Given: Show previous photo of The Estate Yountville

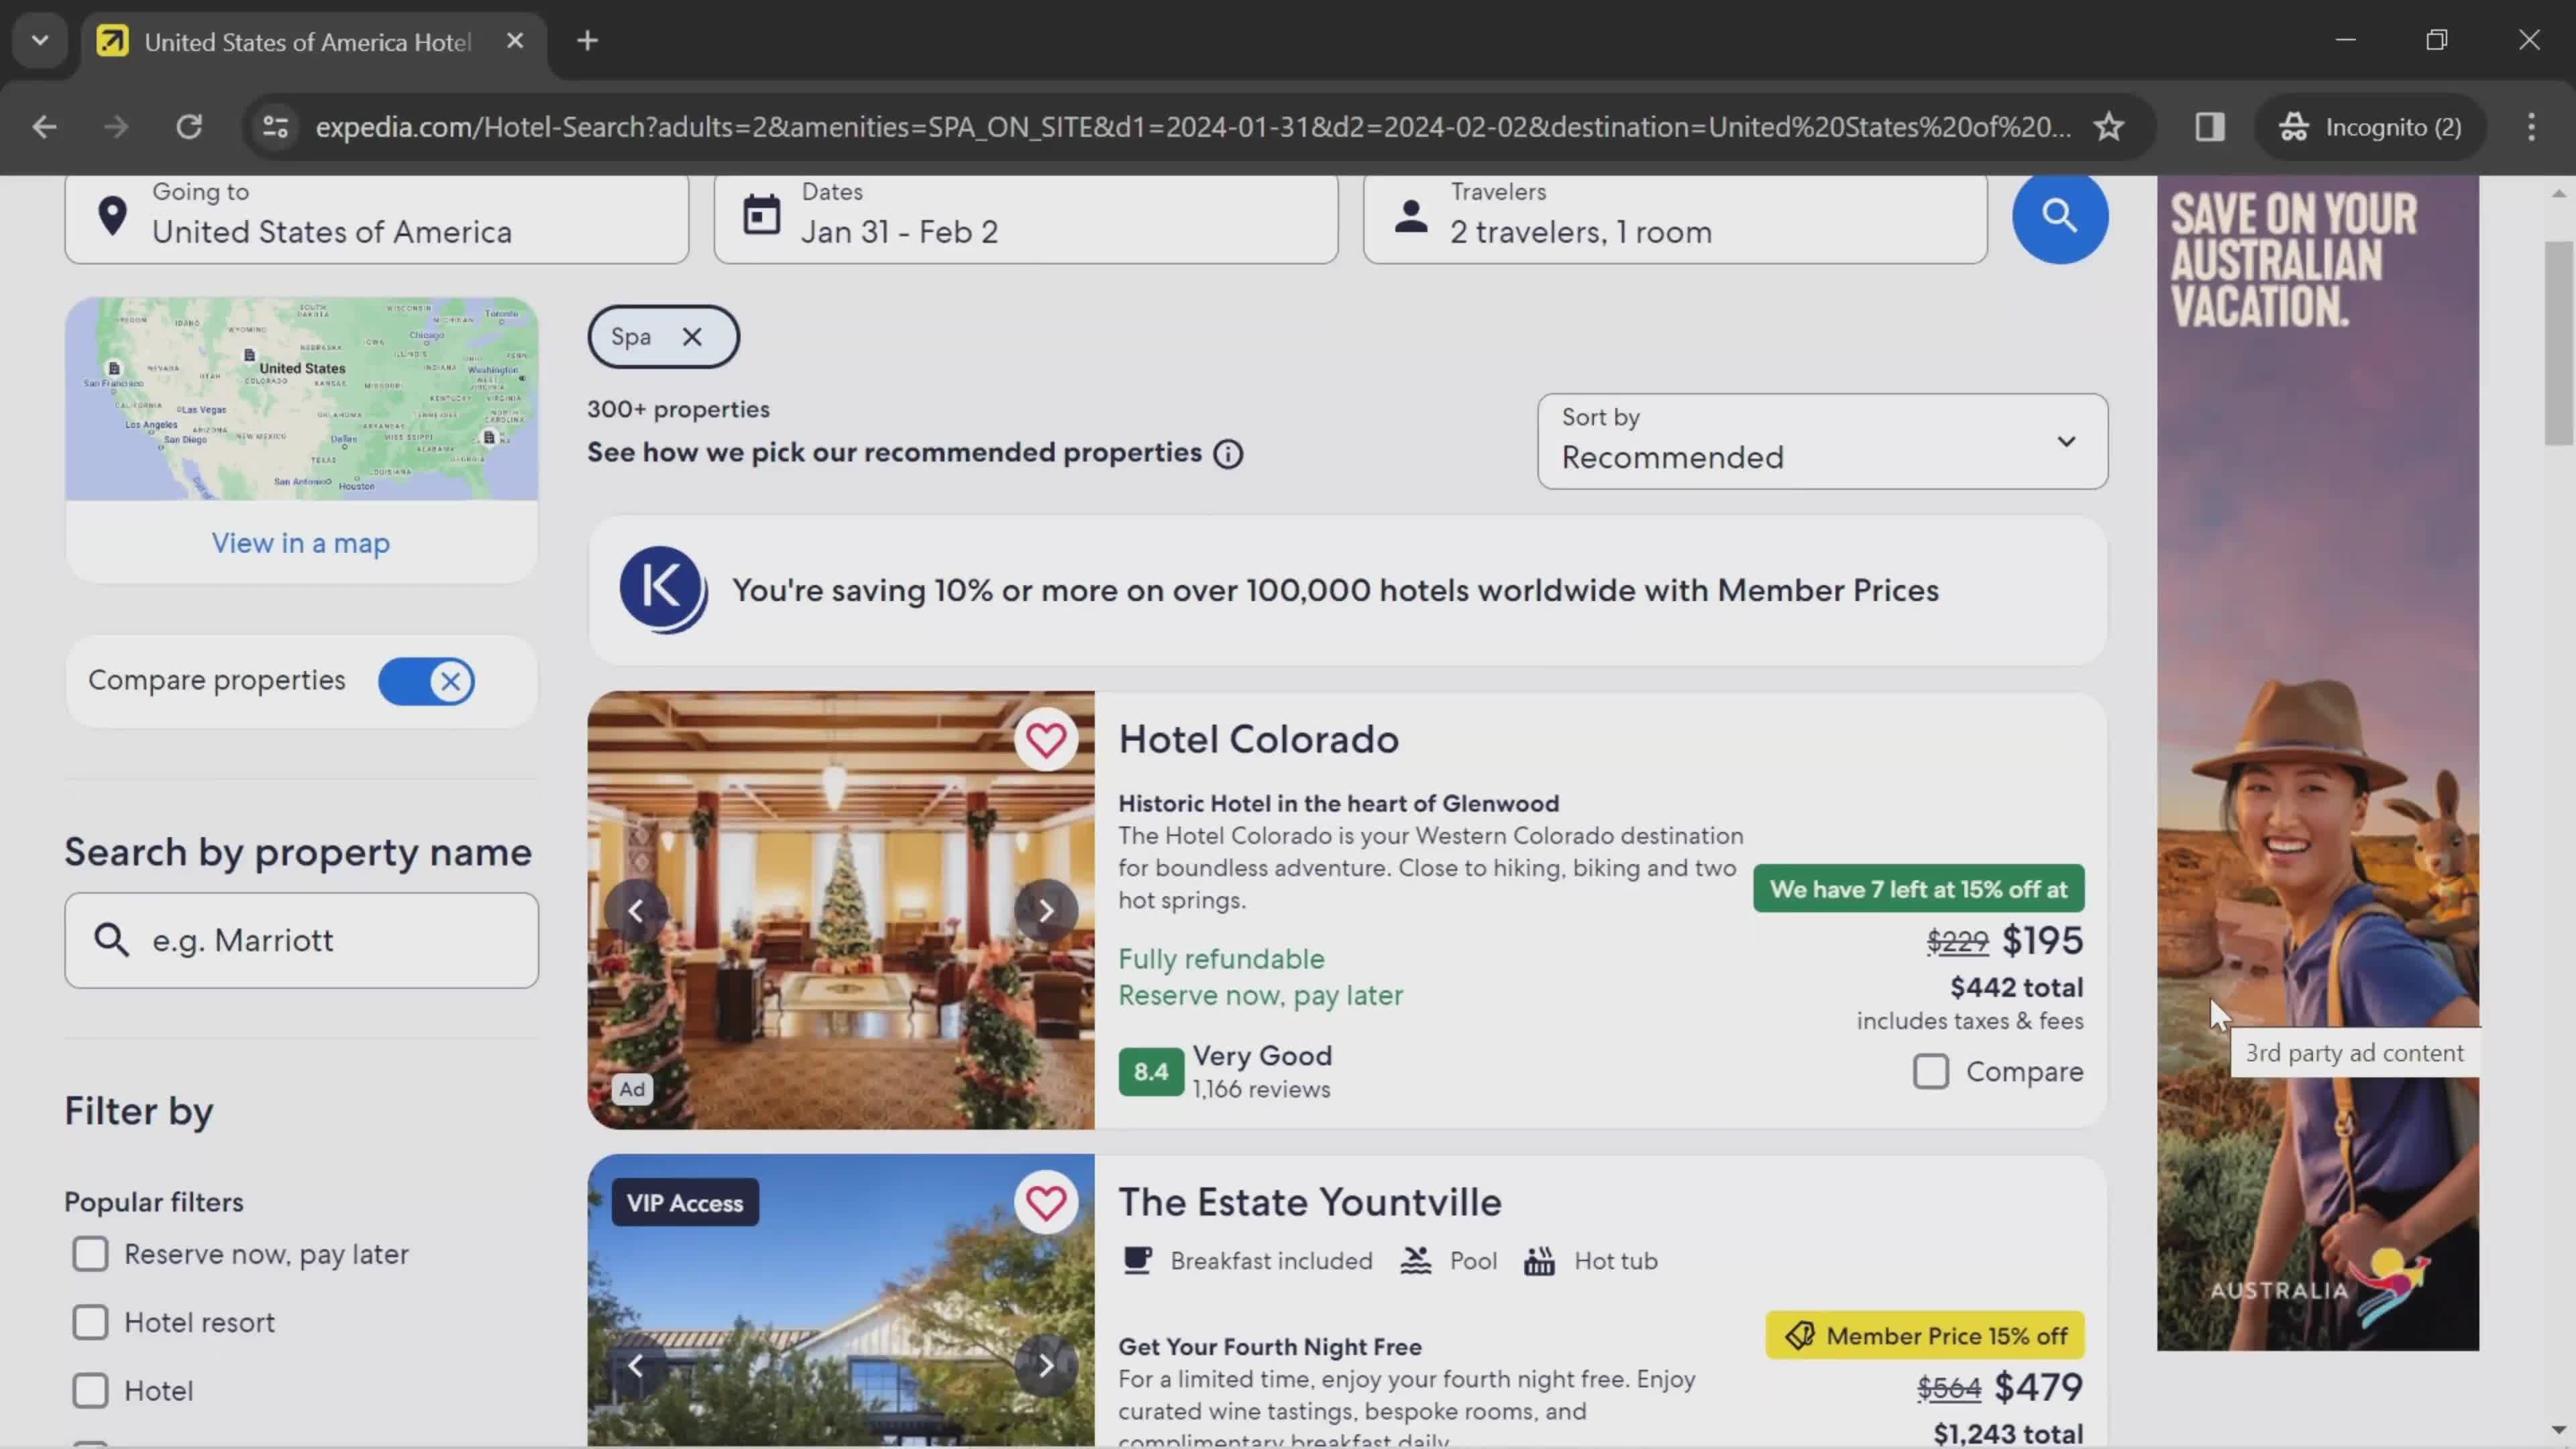Looking at the screenshot, I should click(636, 1366).
